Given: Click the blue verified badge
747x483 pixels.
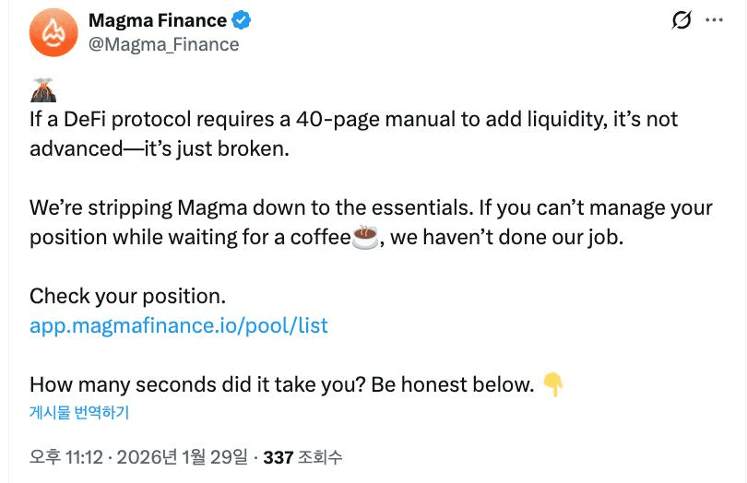Looking at the screenshot, I should [242, 20].
